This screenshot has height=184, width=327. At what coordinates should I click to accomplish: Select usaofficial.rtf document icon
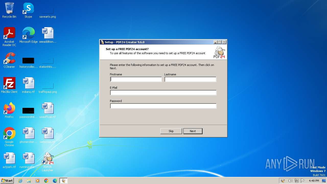point(48,110)
